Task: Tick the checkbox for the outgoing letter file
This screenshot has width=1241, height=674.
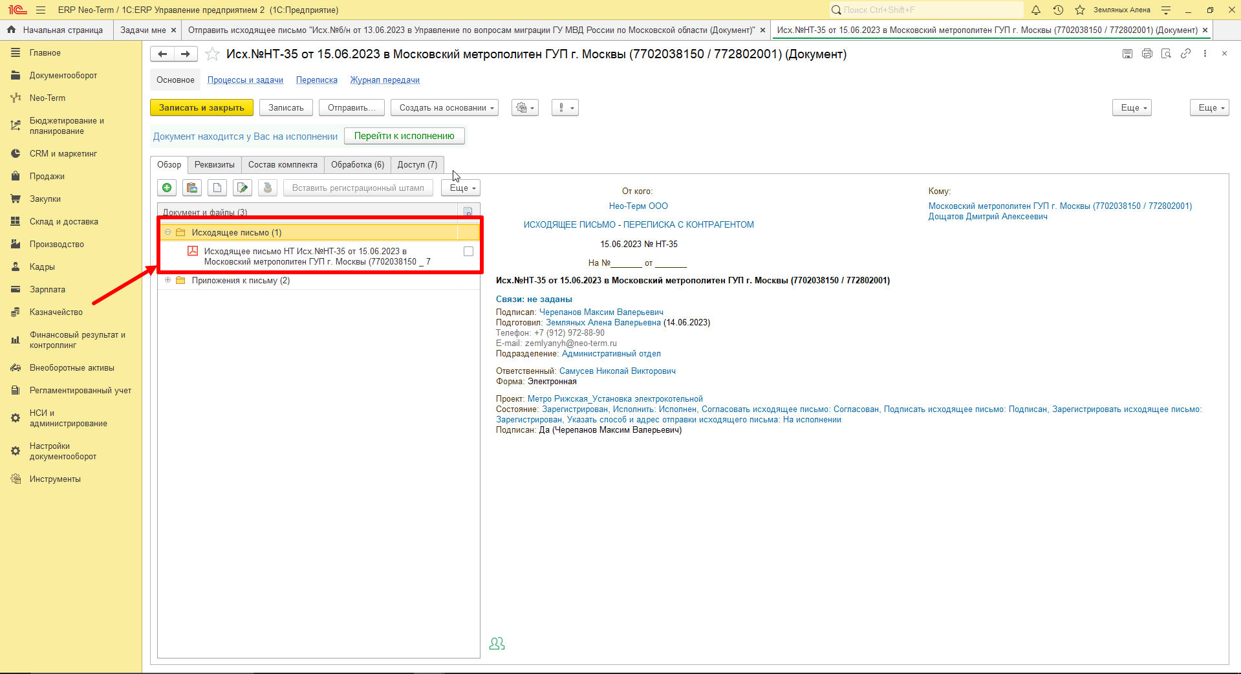Action: click(x=468, y=251)
